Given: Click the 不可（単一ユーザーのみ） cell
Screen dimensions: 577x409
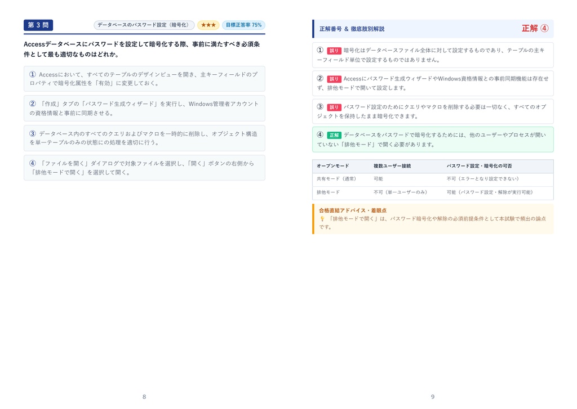Looking at the screenshot, I should click(x=401, y=192).
